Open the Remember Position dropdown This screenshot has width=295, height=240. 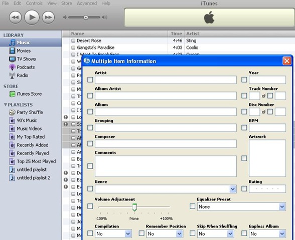[179, 233]
